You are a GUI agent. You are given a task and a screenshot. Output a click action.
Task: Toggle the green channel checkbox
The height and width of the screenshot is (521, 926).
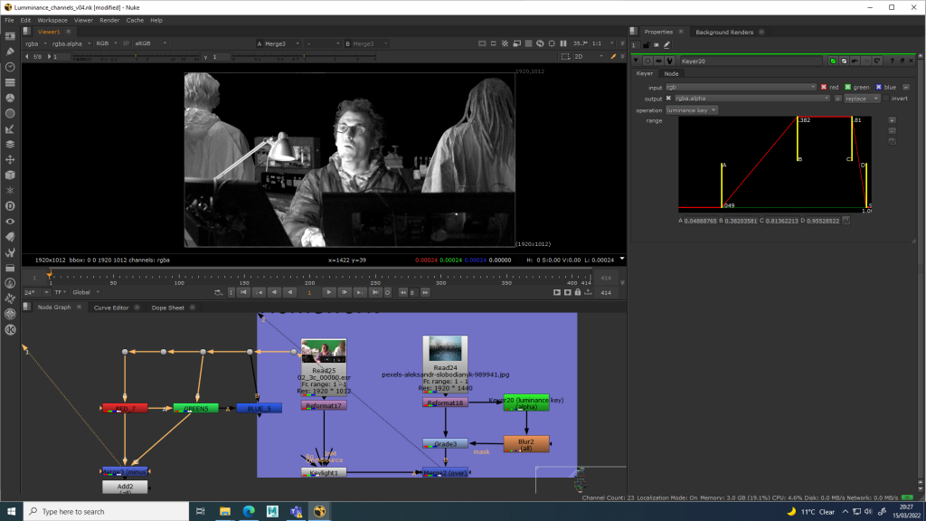tap(847, 87)
